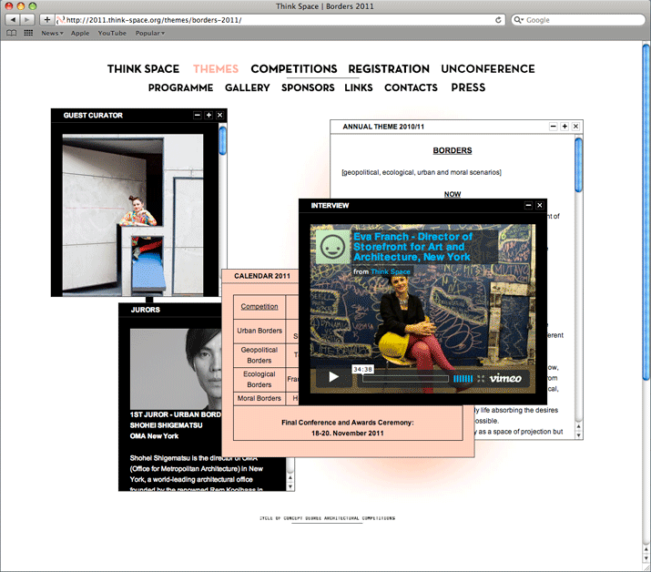The width and height of the screenshot is (651, 572).
Task: Click the URL address field
Action: tap(280, 19)
